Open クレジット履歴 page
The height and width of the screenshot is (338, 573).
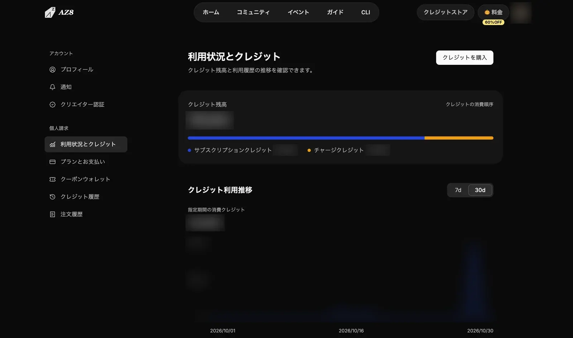(x=86, y=197)
